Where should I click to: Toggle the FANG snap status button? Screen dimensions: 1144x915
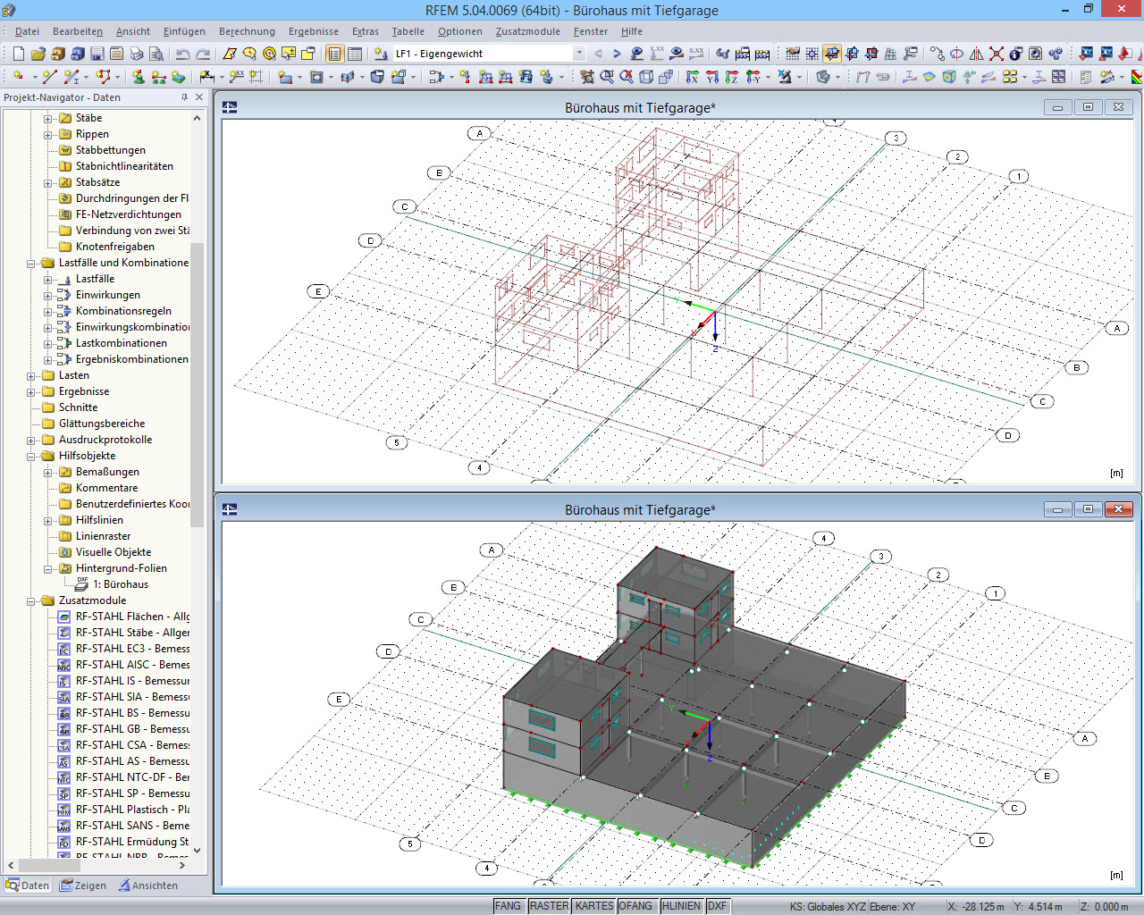click(508, 906)
